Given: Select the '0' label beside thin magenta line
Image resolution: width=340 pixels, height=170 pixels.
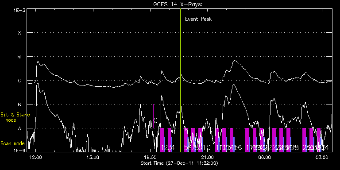Looking at the screenshot, I should click(x=155, y=120).
